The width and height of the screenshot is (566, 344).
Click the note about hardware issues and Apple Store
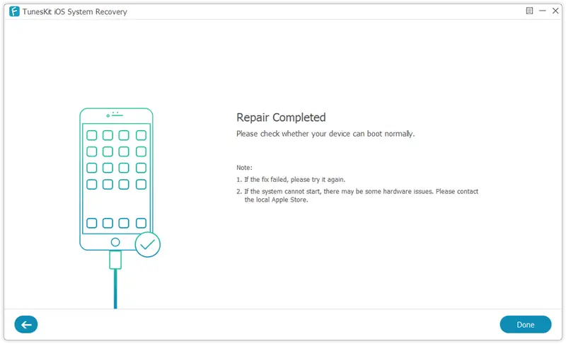[357, 195]
